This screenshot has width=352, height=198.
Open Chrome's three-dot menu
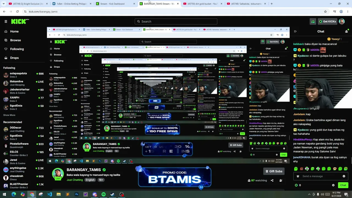pos(348,12)
